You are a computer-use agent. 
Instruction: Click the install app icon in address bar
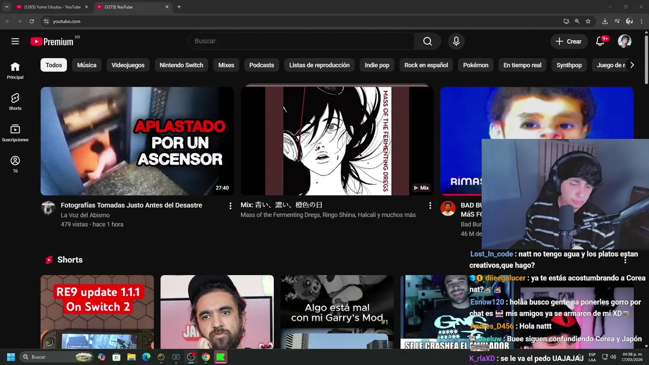tap(566, 21)
